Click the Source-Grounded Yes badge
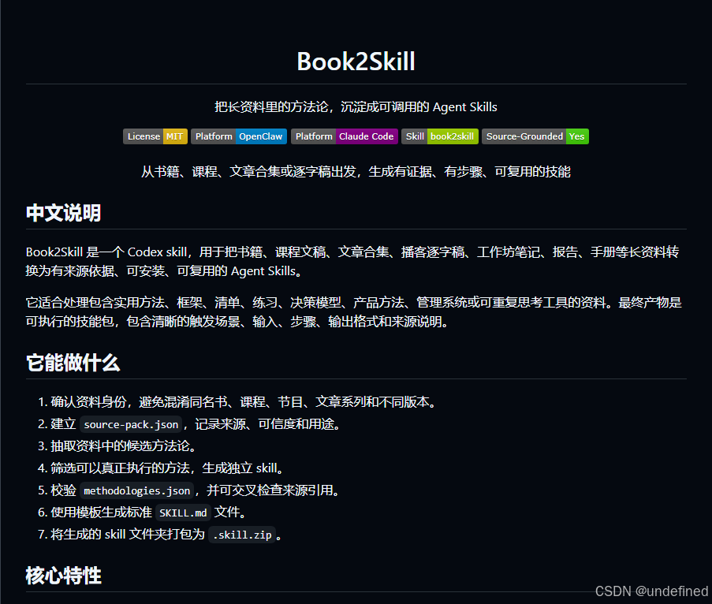This screenshot has width=712, height=604. pos(535,136)
